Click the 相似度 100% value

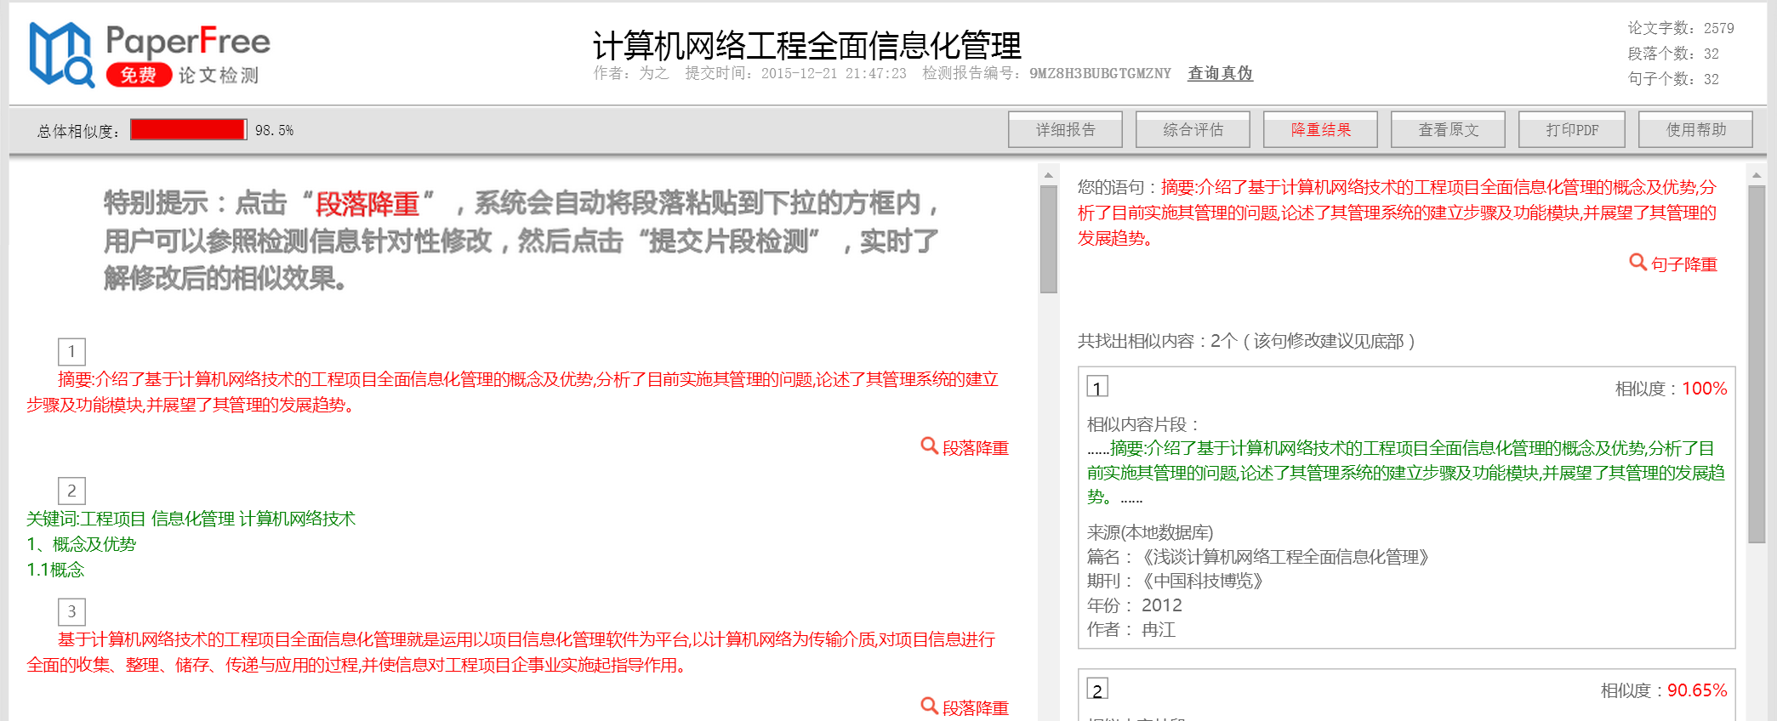pos(1704,389)
